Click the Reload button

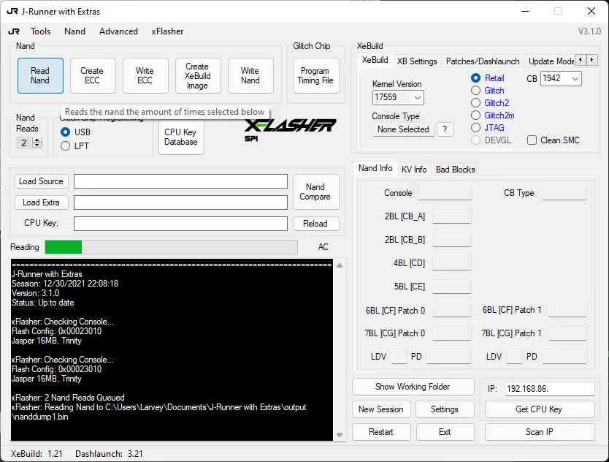click(315, 223)
